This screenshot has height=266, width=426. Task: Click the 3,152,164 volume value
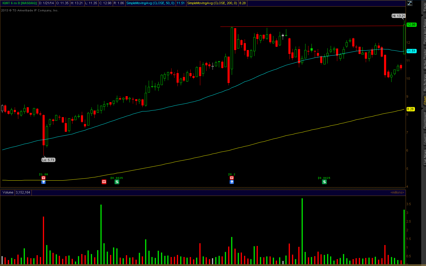tap(23, 192)
